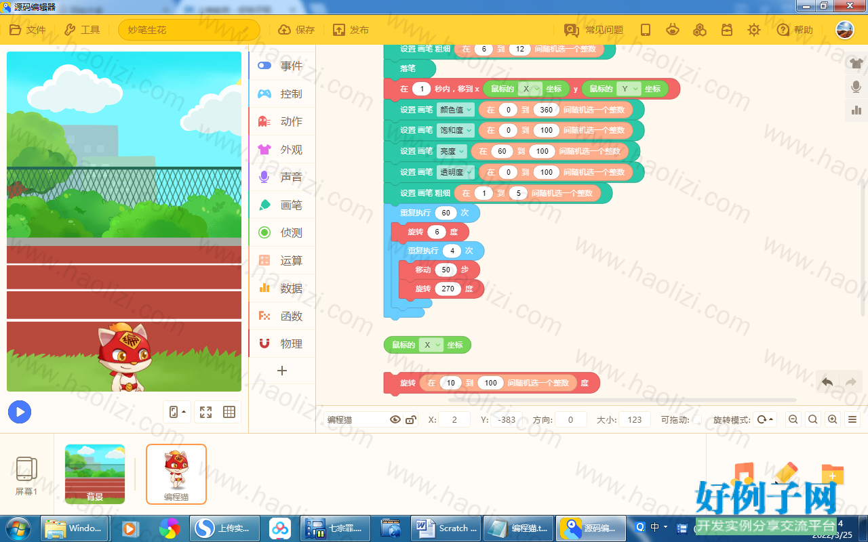This screenshot has height=542, width=868.
Task: Open the hexagon honeycomb icon
Action: pos(700,30)
